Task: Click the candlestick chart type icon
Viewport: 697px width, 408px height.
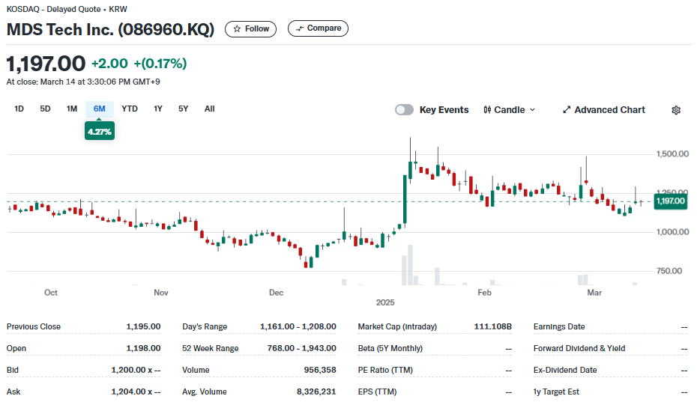Action: [487, 109]
